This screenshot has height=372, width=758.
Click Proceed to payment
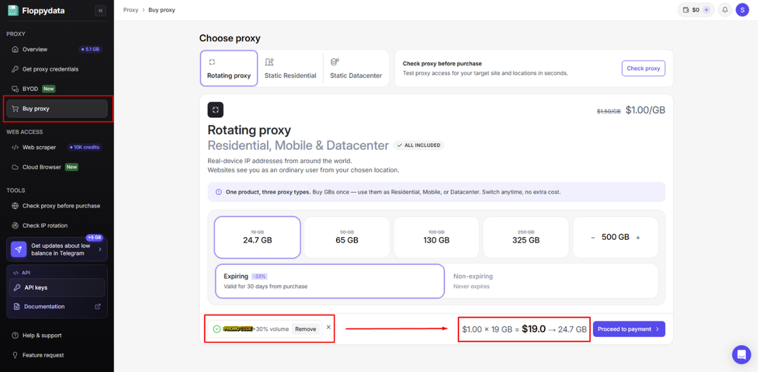[x=629, y=329]
